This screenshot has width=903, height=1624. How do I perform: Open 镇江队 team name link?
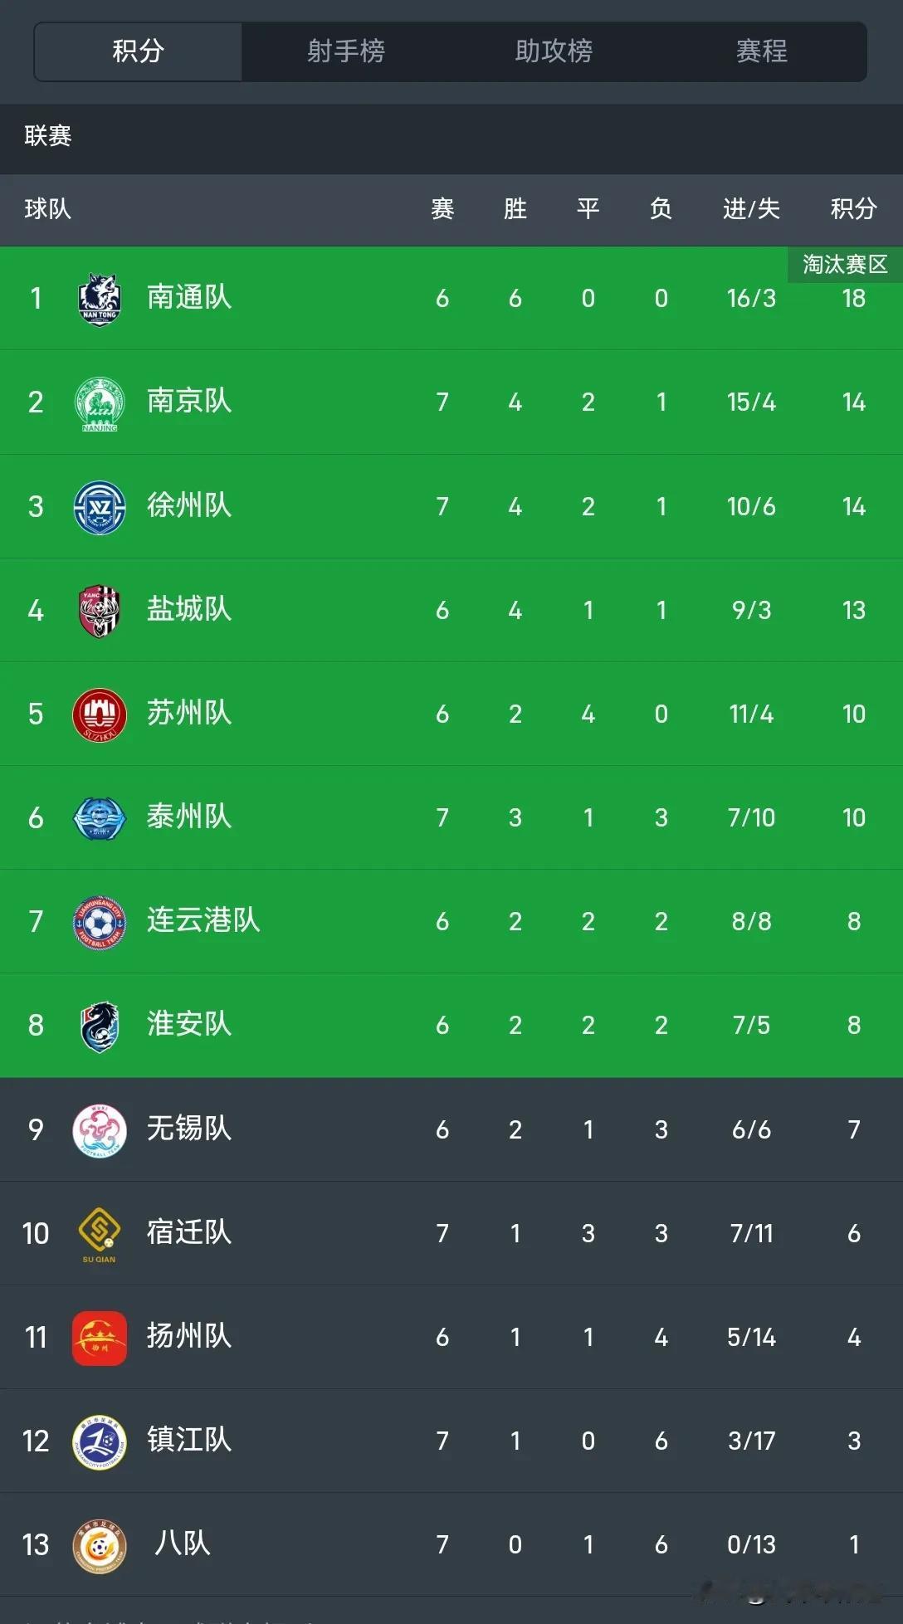pyautogui.click(x=189, y=1440)
